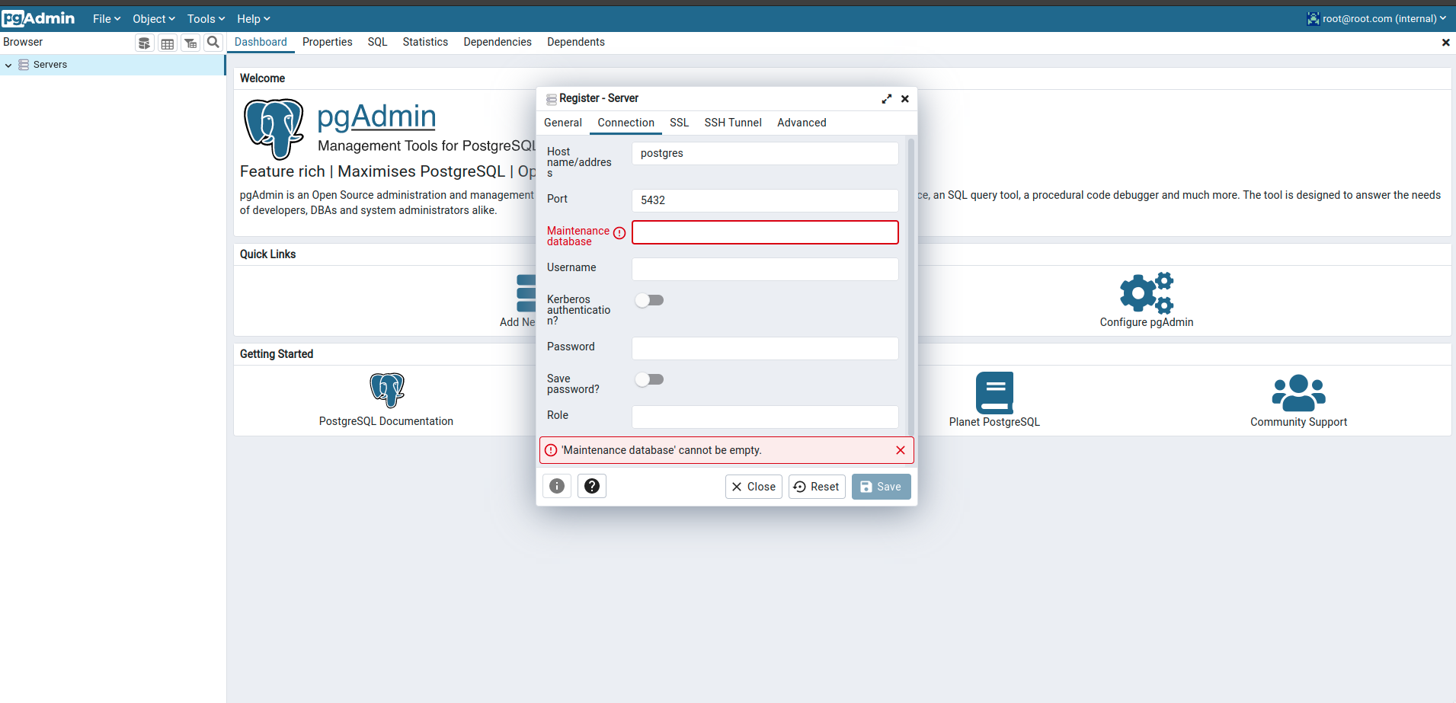Open the Query Tool
The height and width of the screenshot is (703, 1456).
point(144,42)
